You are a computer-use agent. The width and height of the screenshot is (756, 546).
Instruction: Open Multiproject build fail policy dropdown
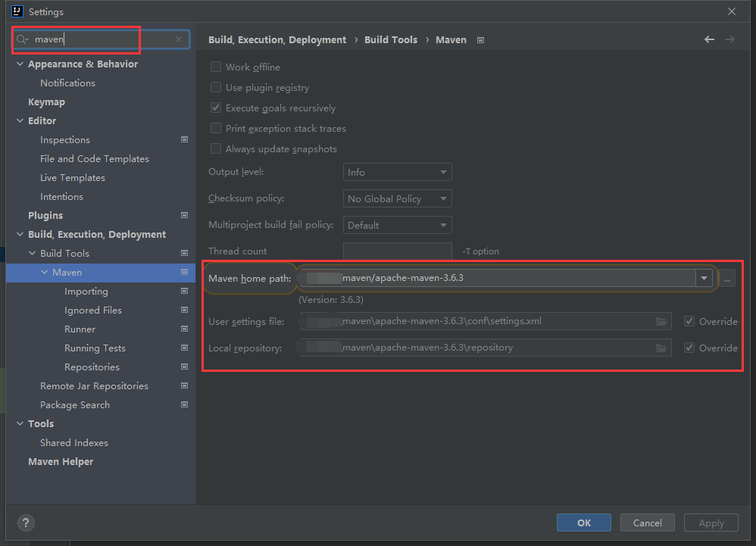coord(397,225)
